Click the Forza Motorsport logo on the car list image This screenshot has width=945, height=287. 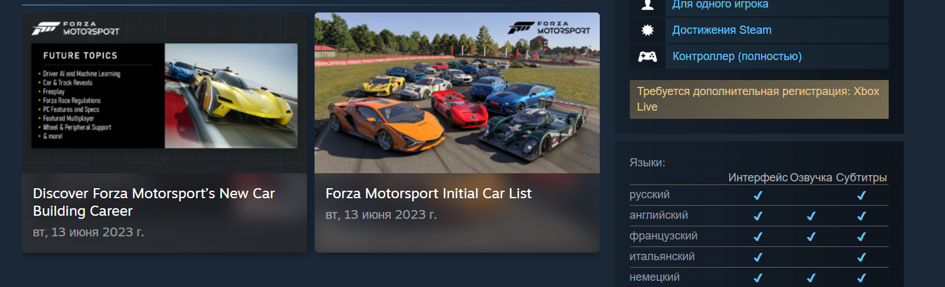pos(549,27)
